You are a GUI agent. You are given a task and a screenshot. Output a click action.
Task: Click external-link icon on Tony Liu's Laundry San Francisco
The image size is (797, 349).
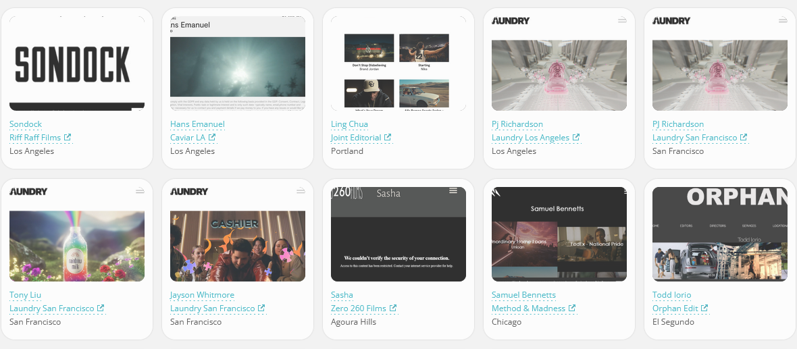tap(101, 308)
